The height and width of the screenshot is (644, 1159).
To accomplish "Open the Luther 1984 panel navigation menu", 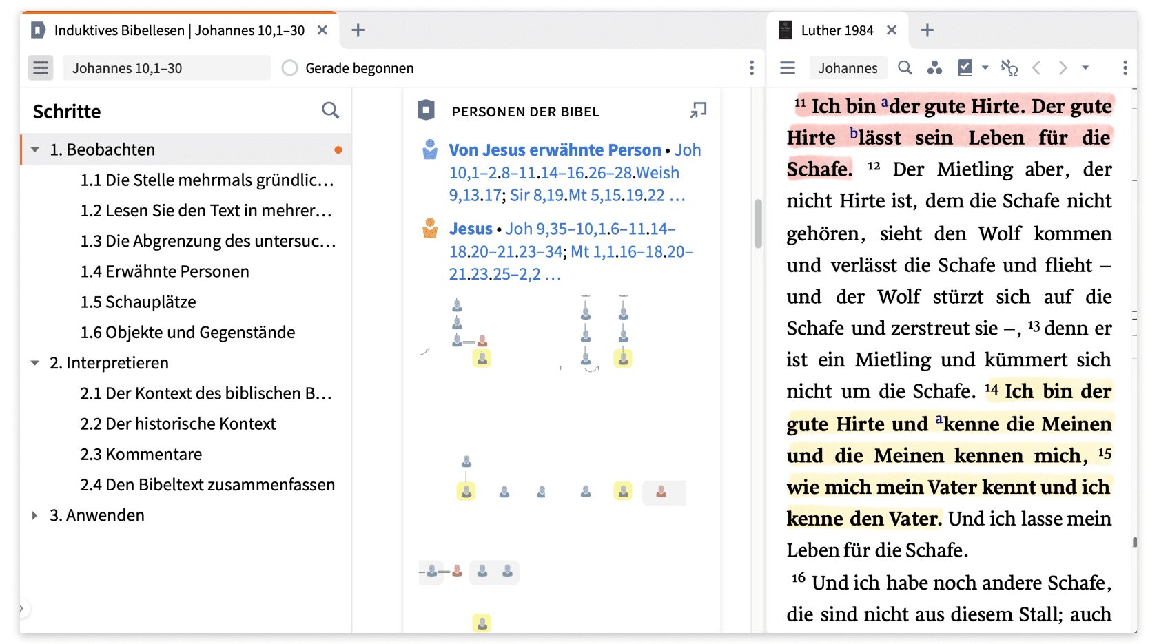I will (788, 67).
